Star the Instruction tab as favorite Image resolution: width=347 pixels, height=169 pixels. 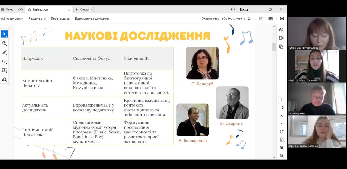30,9
